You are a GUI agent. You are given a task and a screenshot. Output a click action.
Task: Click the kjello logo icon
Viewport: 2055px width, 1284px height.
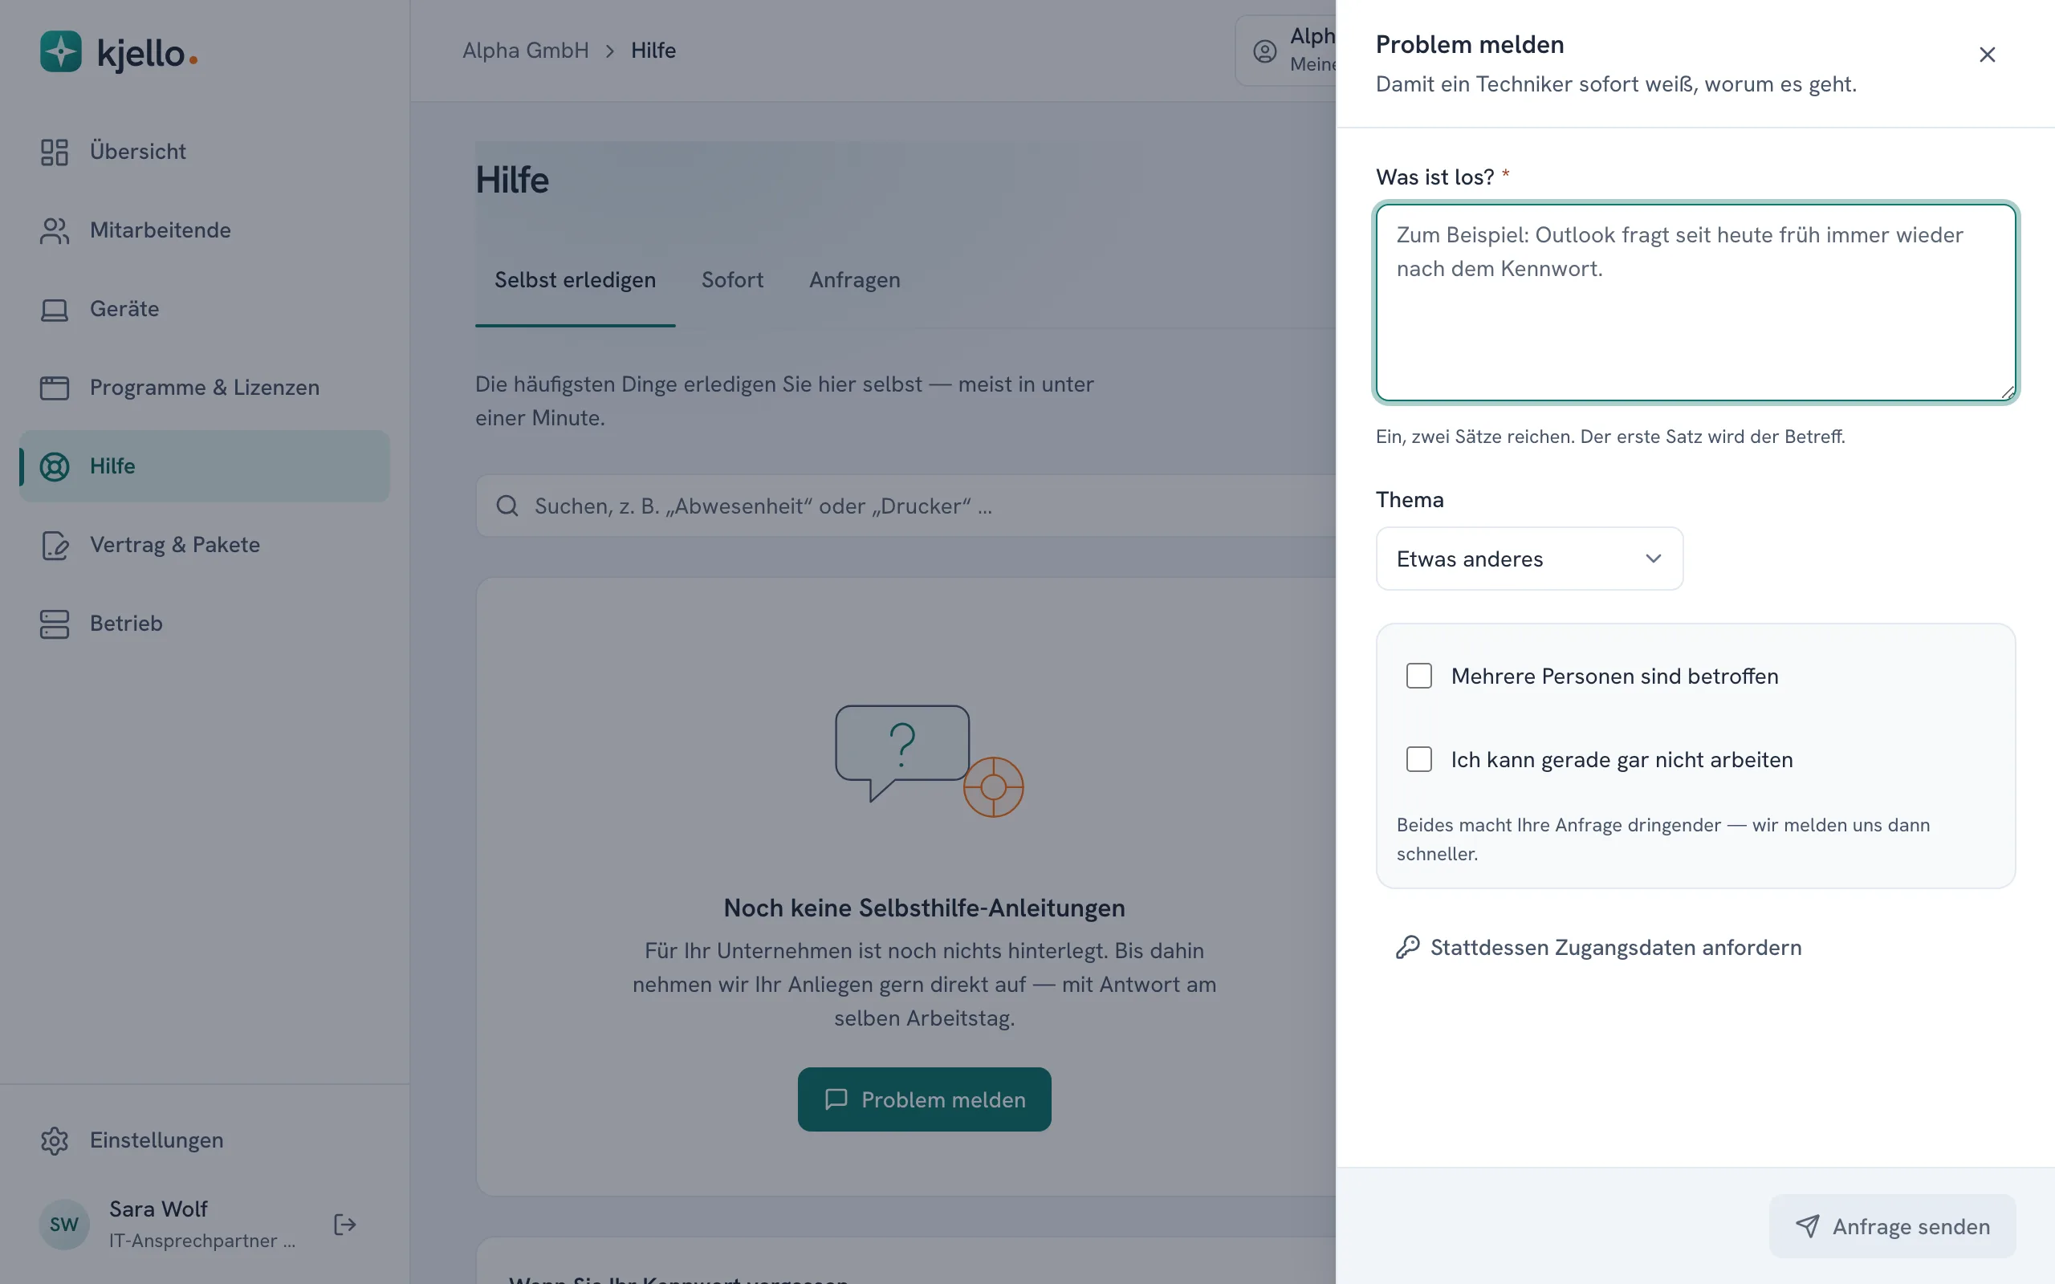point(60,52)
